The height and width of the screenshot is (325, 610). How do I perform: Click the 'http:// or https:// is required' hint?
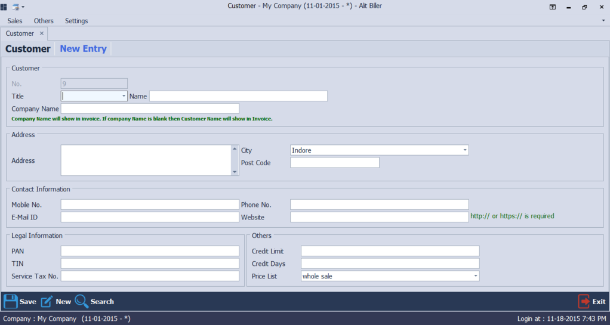(512, 216)
